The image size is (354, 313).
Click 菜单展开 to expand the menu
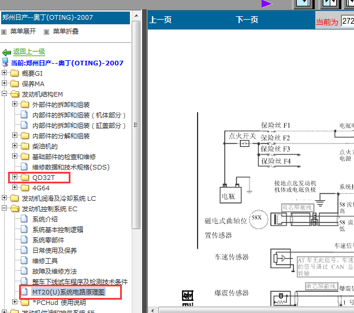tap(23, 31)
